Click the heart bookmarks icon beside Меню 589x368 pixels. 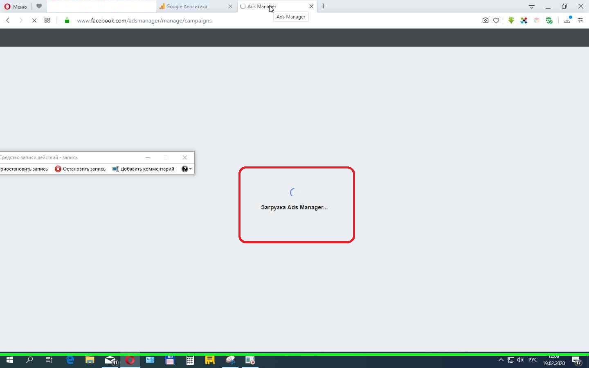[x=39, y=6]
